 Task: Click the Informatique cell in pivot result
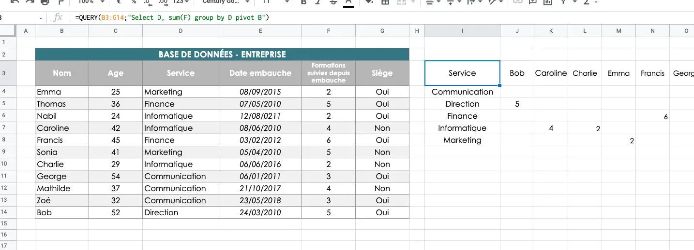(x=462, y=128)
